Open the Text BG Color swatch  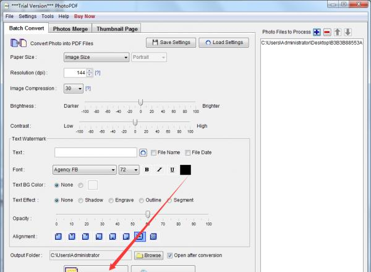[x=93, y=185]
